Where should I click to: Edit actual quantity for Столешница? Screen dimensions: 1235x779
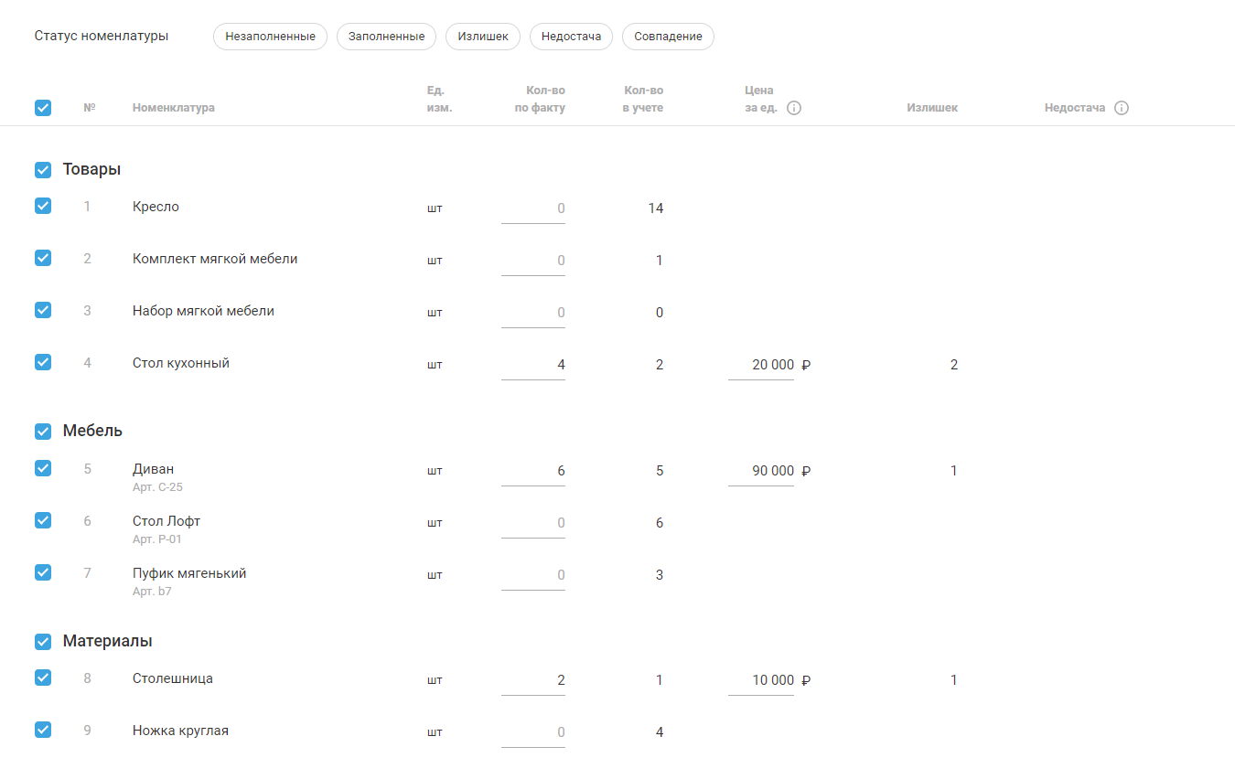coord(534,681)
